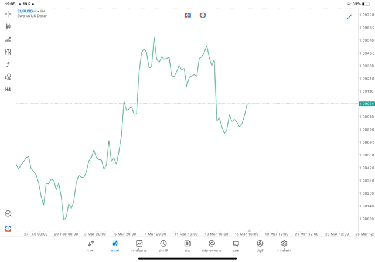
Task: Activate the crosshair cursor tool
Action: point(8,13)
